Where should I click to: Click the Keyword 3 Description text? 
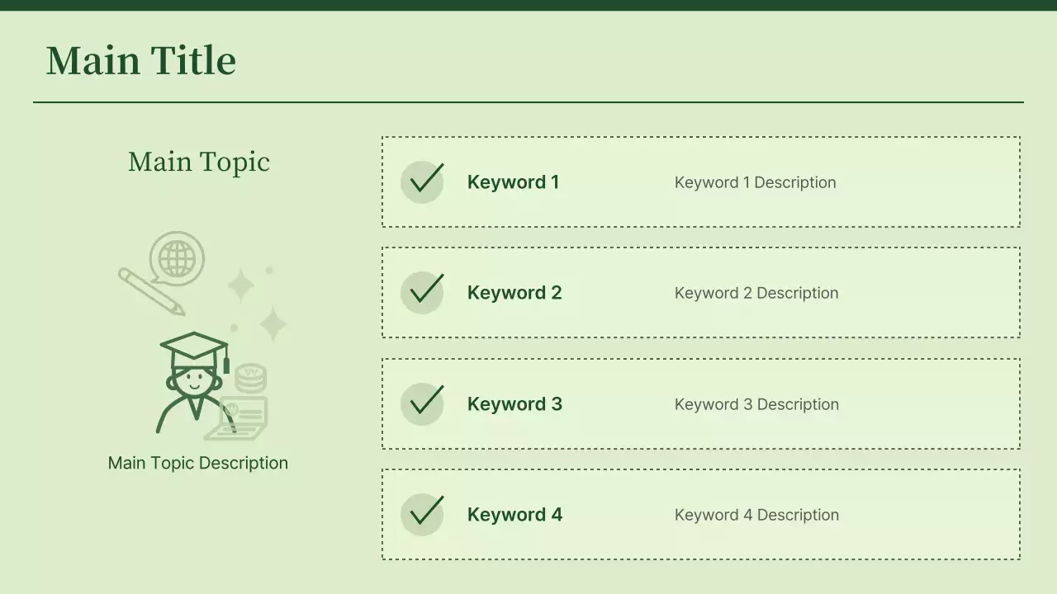click(x=756, y=404)
